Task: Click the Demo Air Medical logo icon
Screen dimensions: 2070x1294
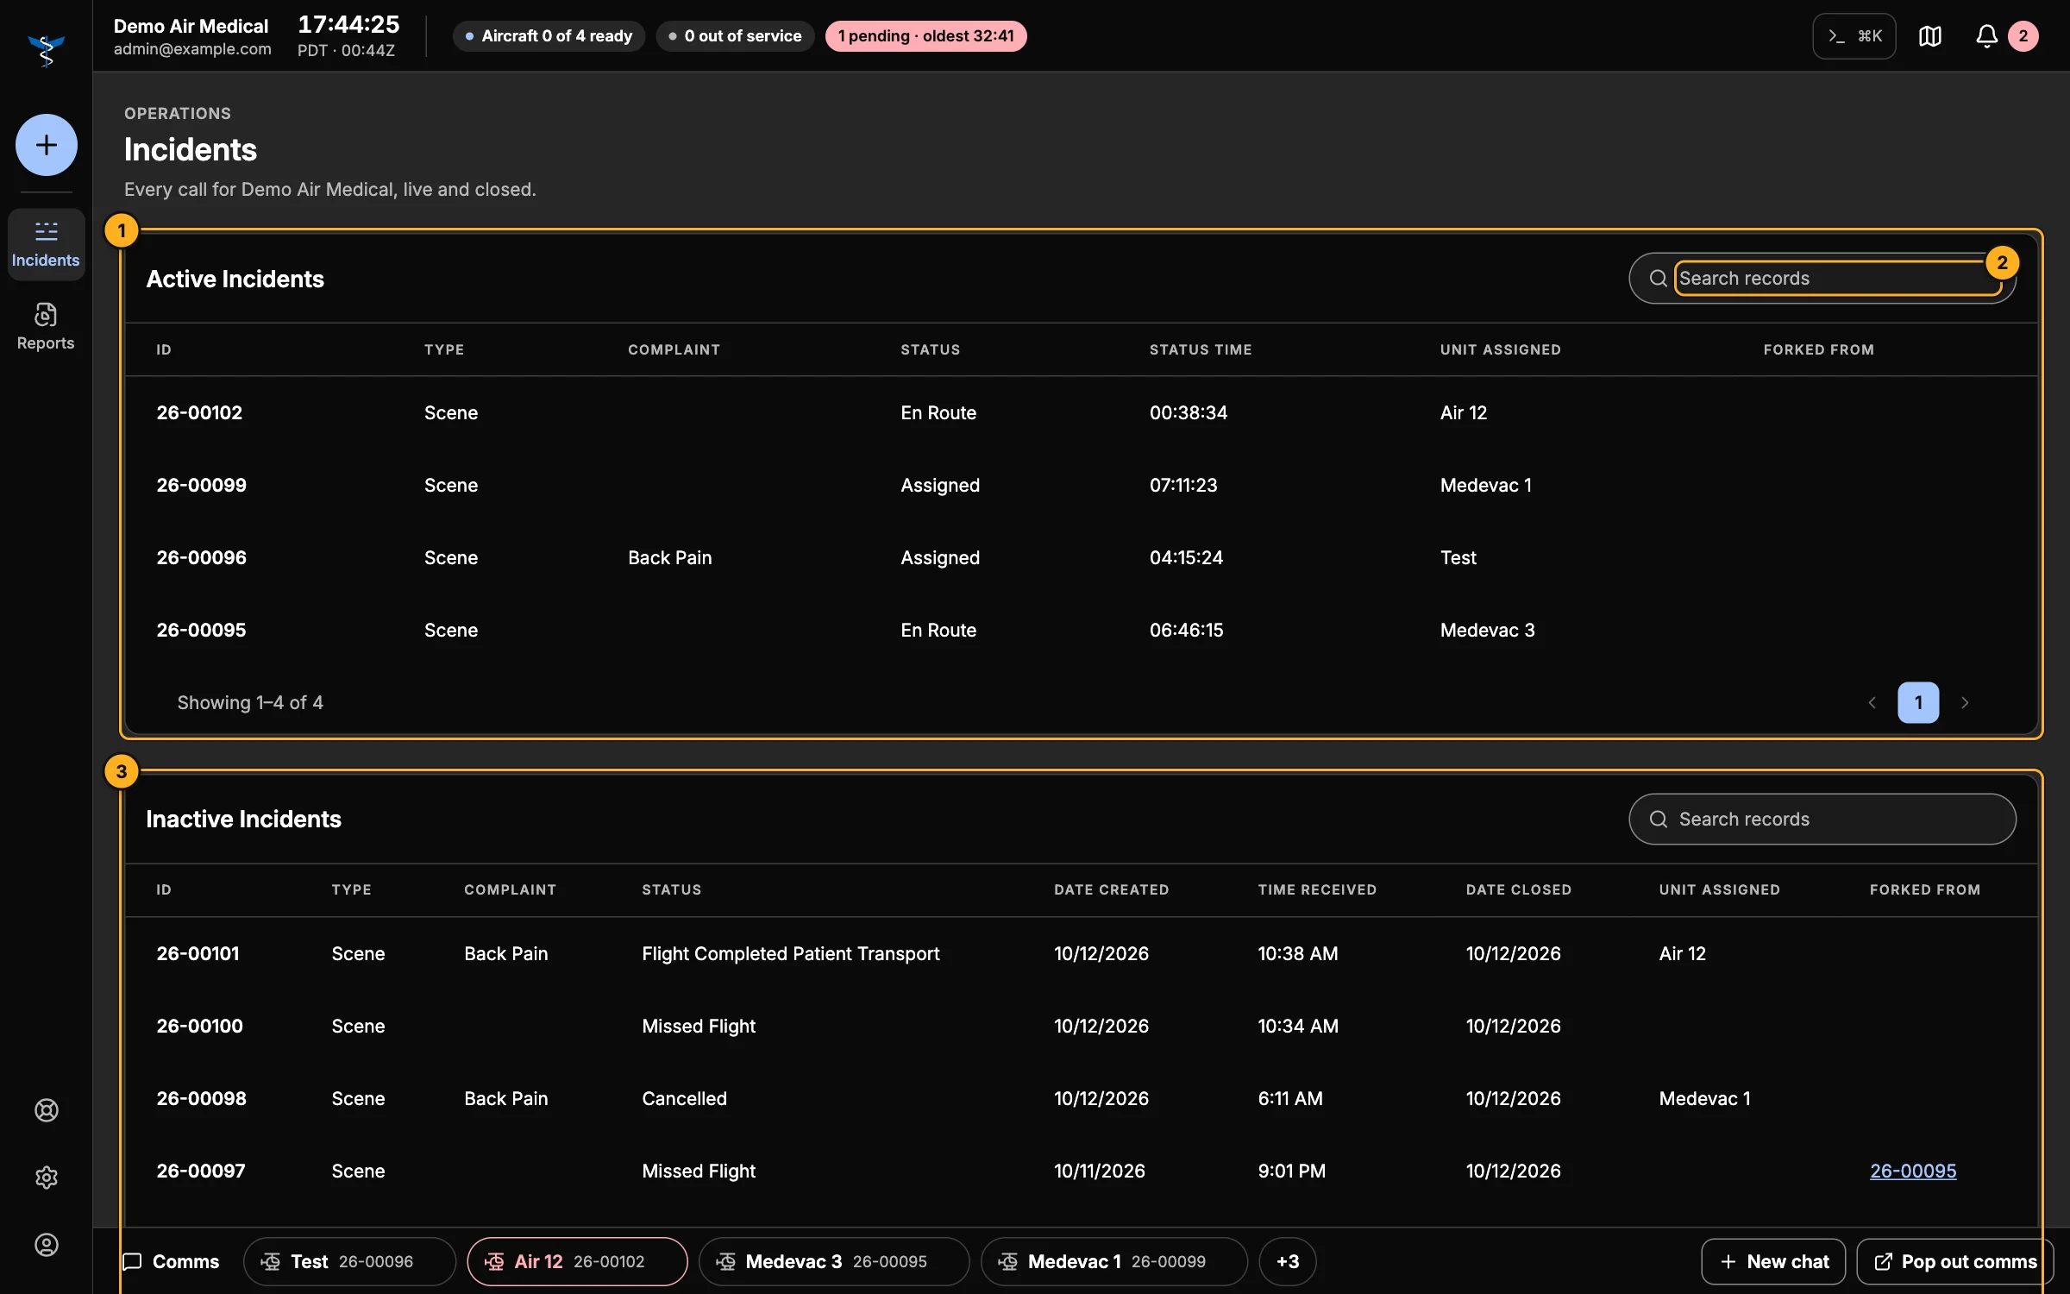Action: [x=46, y=50]
